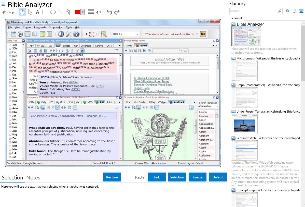Switch to the WordStudy dictionary tab
The image size is (305, 207).
coord(139,102)
